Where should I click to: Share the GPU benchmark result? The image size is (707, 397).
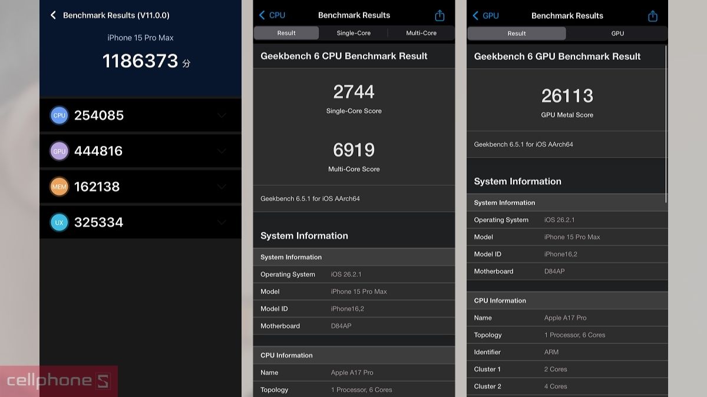pyautogui.click(x=653, y=16)
